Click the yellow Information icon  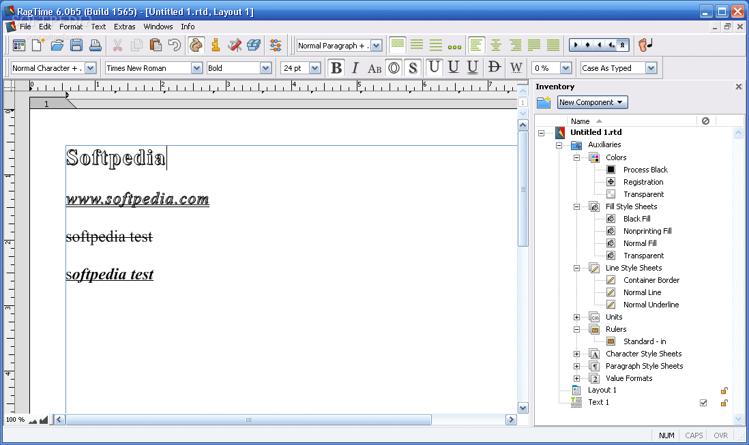click(x=216, y=45)
